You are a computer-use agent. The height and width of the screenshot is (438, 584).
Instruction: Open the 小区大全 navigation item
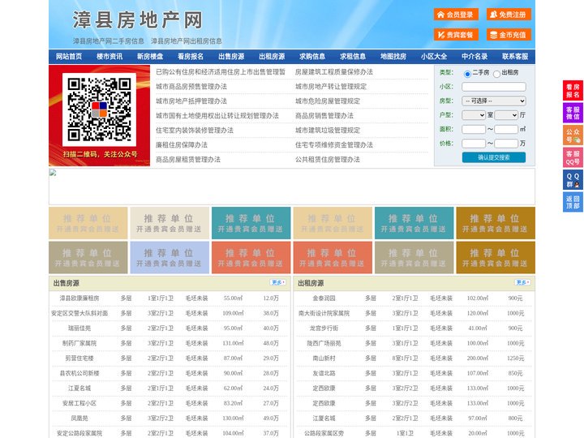click(434, 56)
